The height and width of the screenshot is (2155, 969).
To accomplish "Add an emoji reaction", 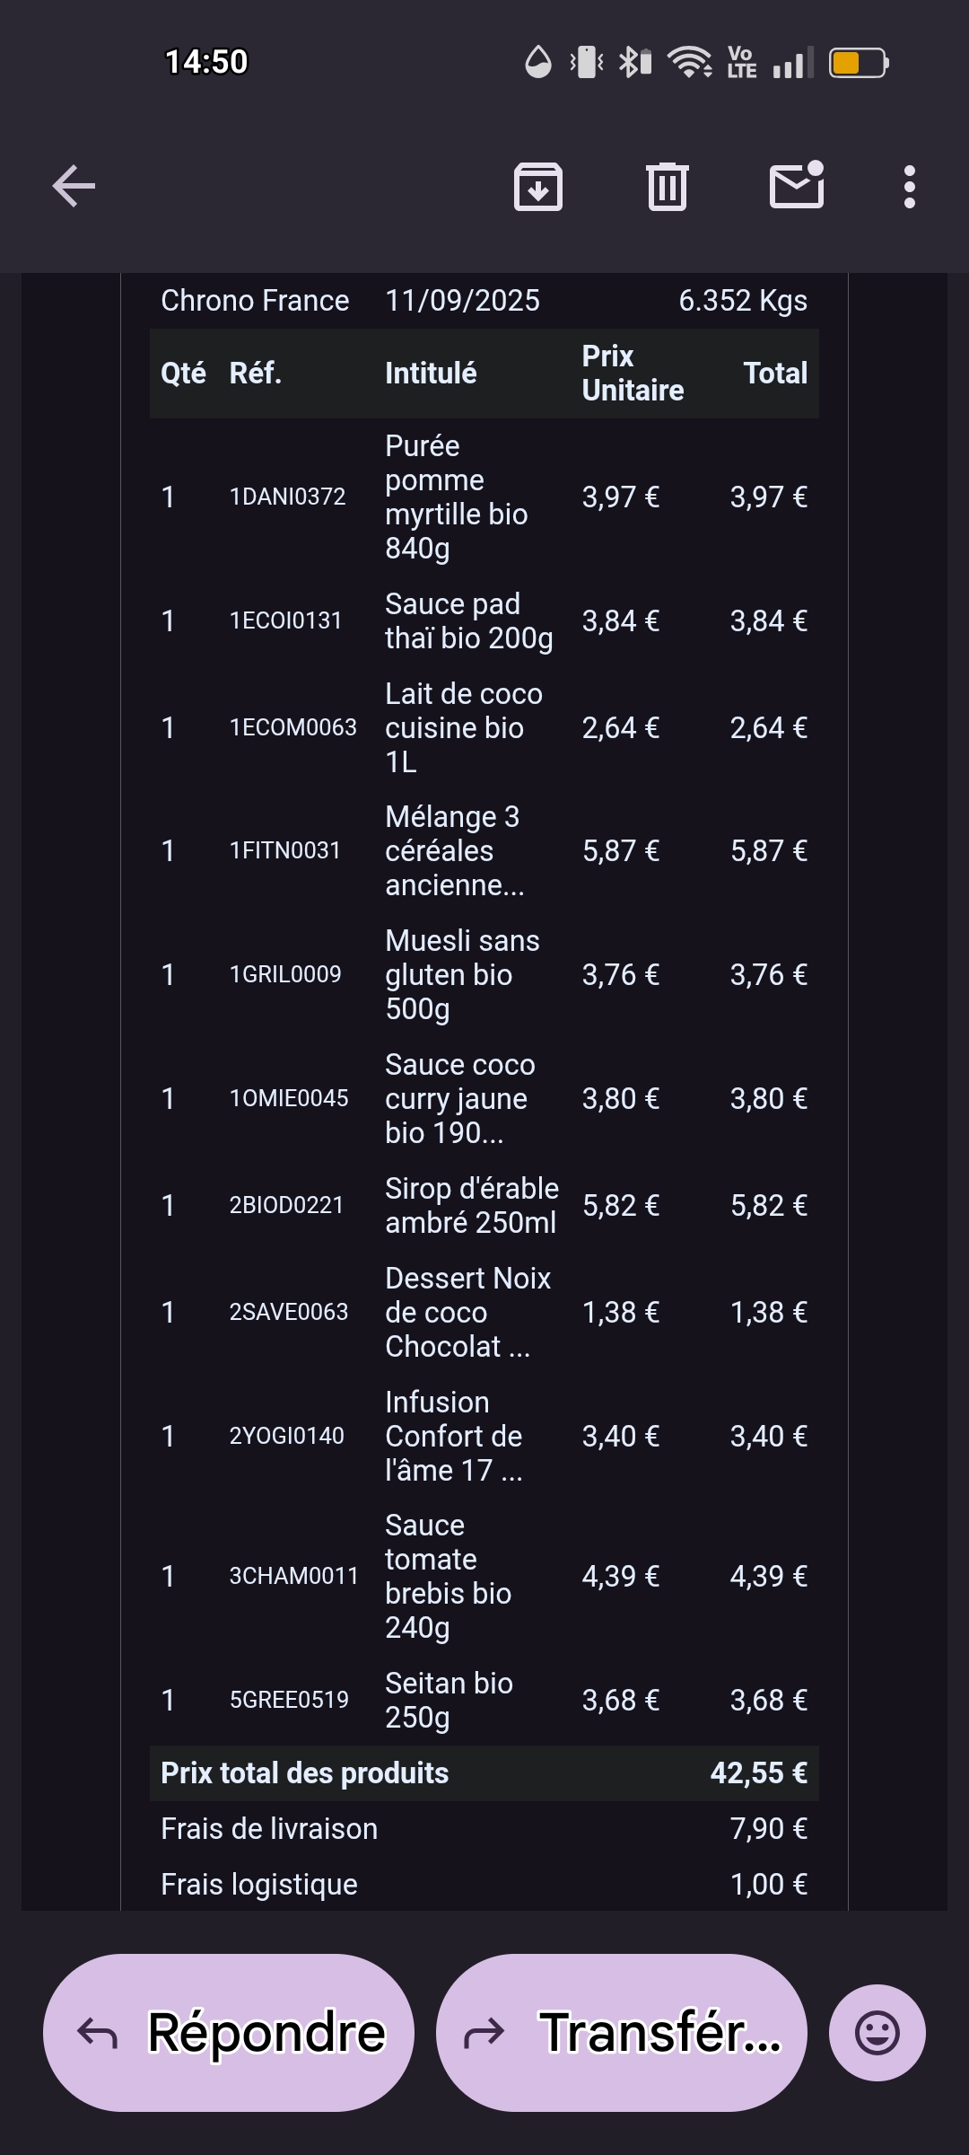I will [x=877, y=2033].
